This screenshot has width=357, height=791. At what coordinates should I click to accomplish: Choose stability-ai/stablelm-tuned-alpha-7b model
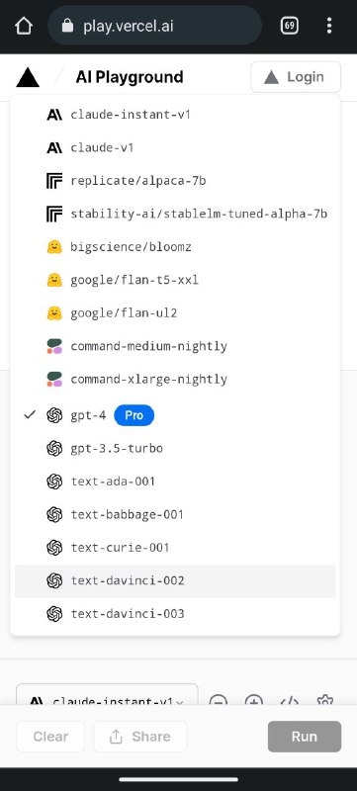pyautogui.click(x=175, y=214)
